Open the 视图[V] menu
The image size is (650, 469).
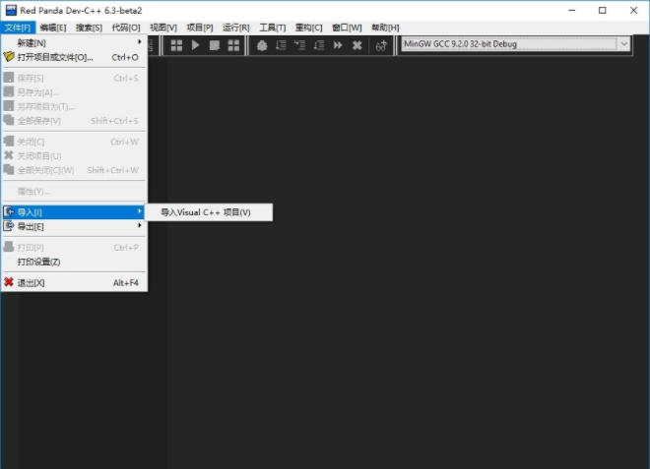[x=163, y=28]
